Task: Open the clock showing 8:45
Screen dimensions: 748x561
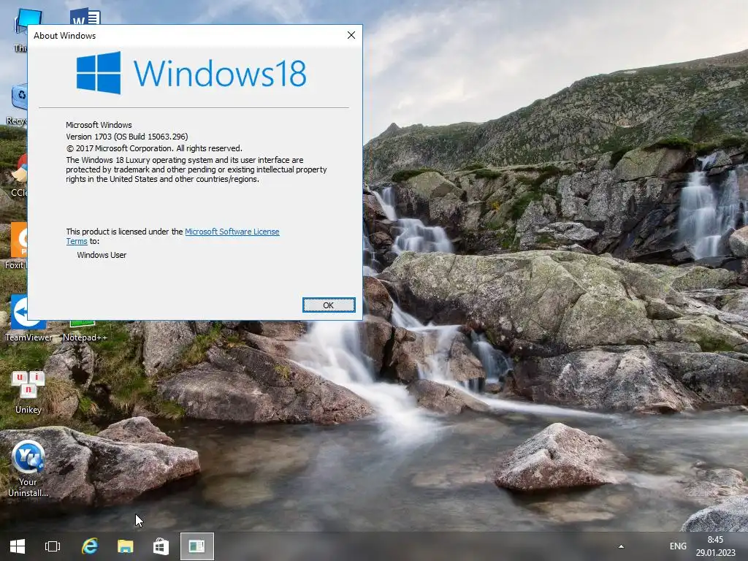Action: tap(715, 540)
